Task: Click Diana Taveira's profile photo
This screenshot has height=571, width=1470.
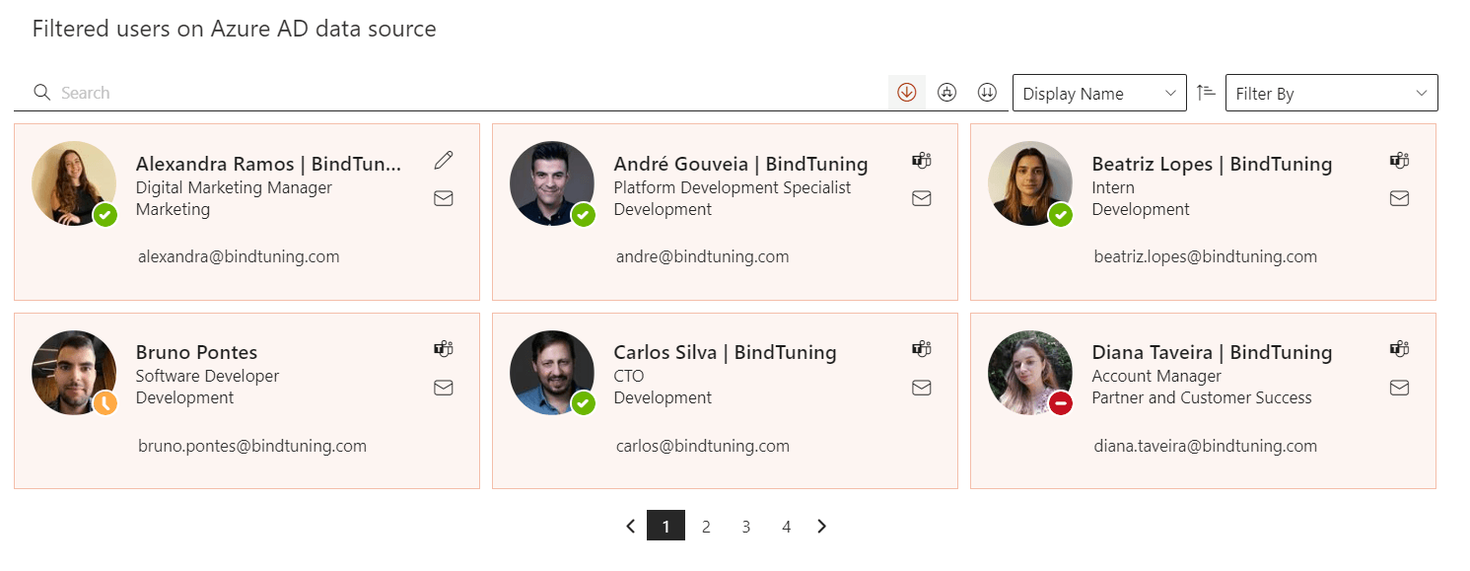Action: (1030, 373)
